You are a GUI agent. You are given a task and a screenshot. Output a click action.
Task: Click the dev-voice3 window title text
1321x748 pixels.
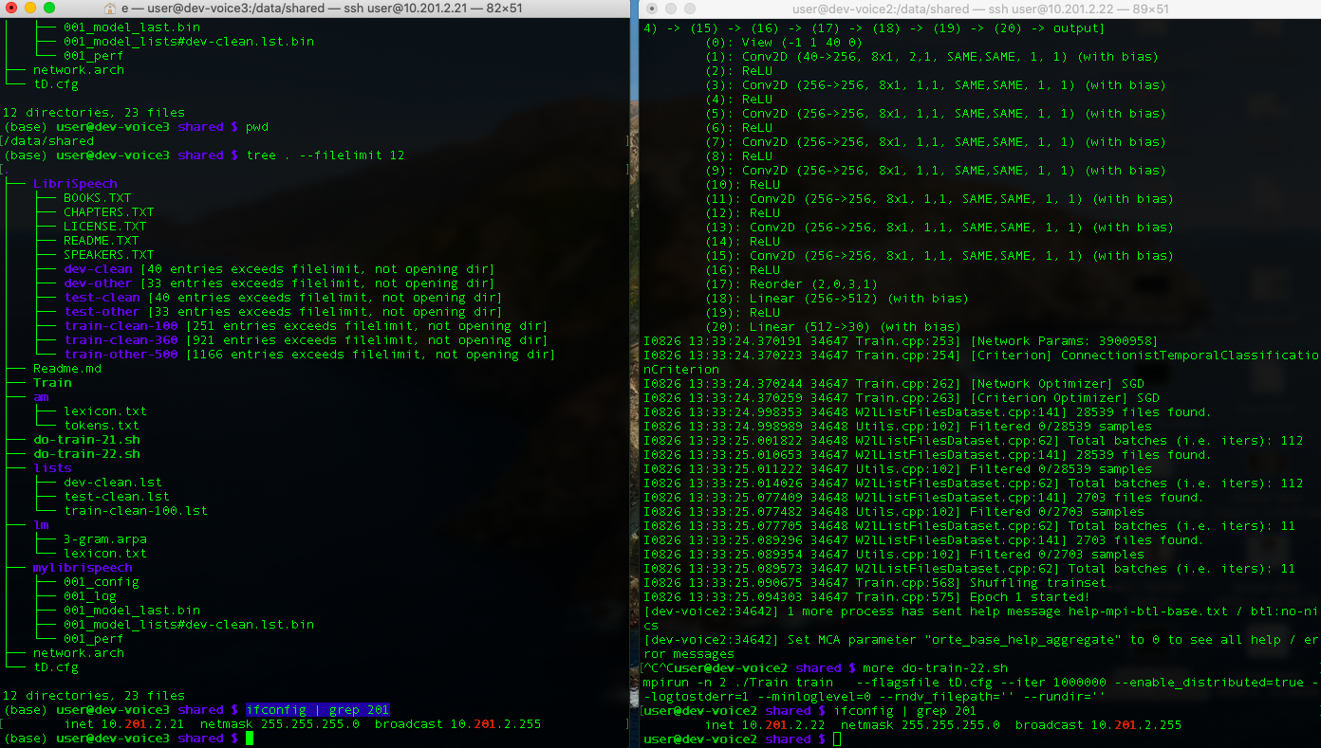(x=321, y=9)
